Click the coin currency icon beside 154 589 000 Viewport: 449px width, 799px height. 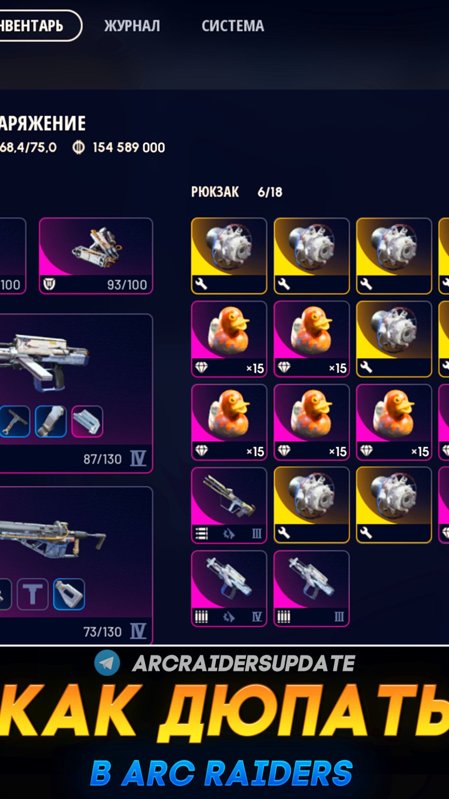pyautogui.click(x=78, y=147)
